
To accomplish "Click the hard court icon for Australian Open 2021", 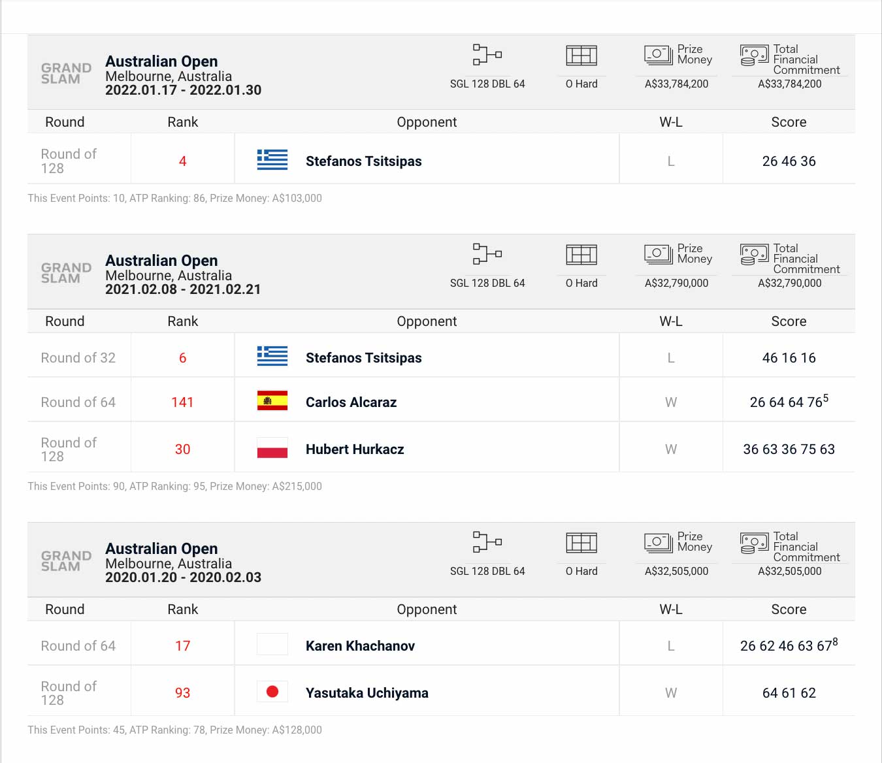I will [581, 255].
